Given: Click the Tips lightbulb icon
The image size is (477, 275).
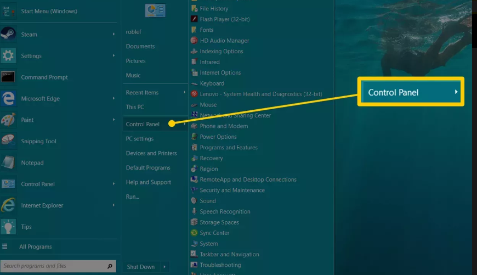Looking at the screenshot, I should (x=8, y=226).
